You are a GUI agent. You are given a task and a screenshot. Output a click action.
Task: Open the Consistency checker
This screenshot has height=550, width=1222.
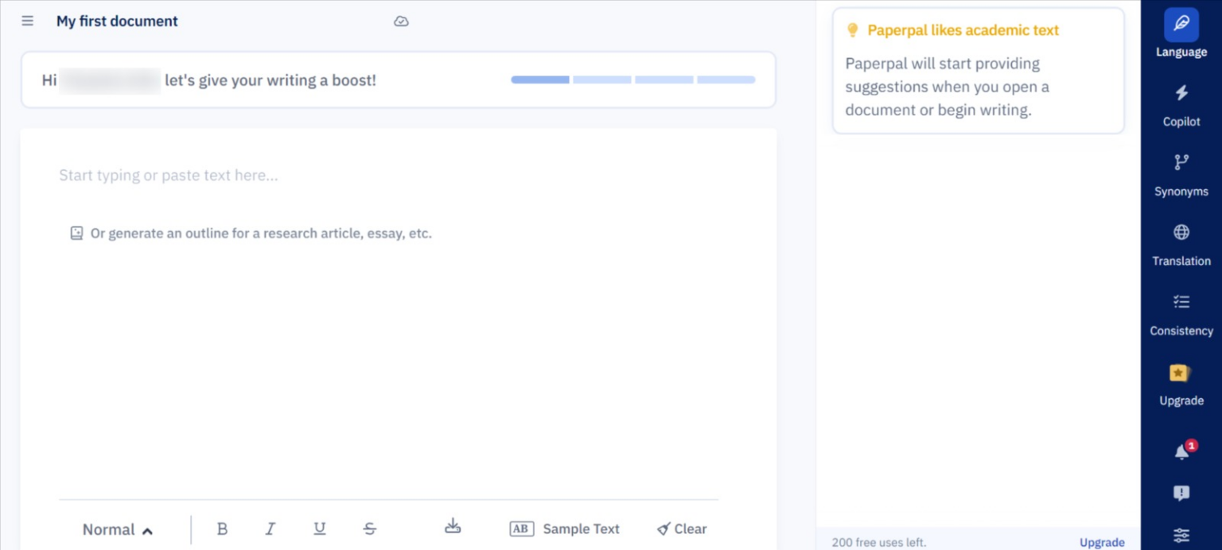pos(1181,312)
